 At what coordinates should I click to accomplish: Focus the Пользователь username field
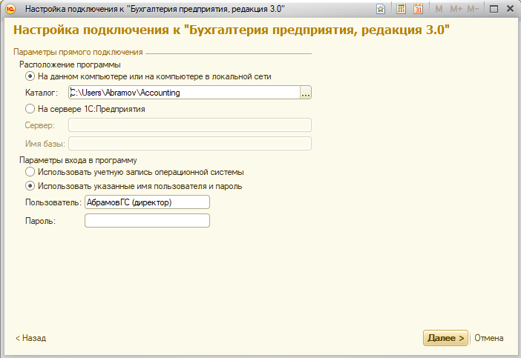point(147,202)
